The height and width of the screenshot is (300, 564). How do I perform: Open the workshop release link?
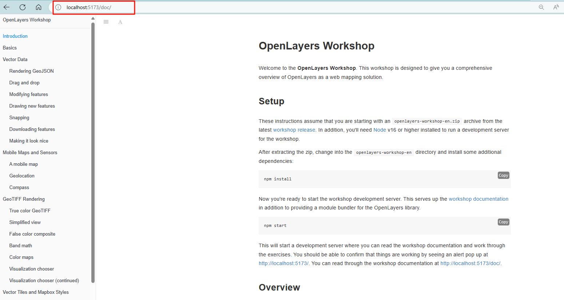tap(294, 130)
